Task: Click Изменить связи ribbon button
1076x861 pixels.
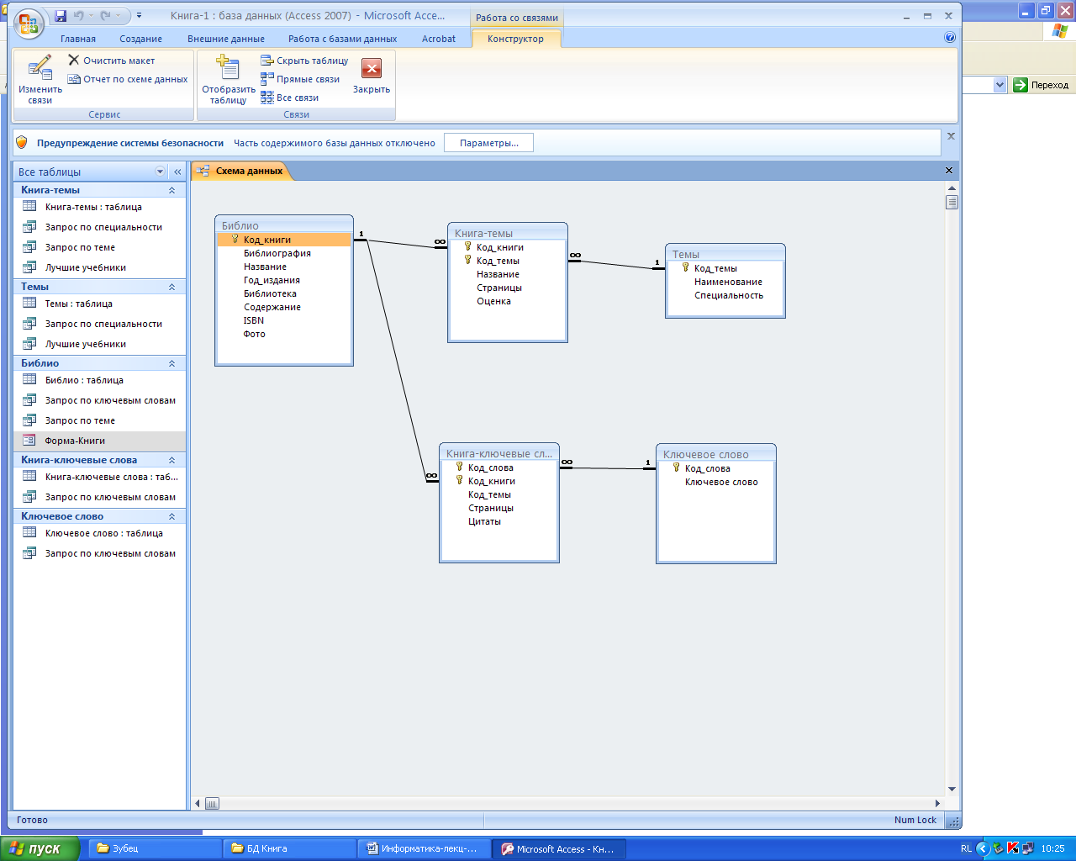Action: pyautogui.click(x=40, y=80)
